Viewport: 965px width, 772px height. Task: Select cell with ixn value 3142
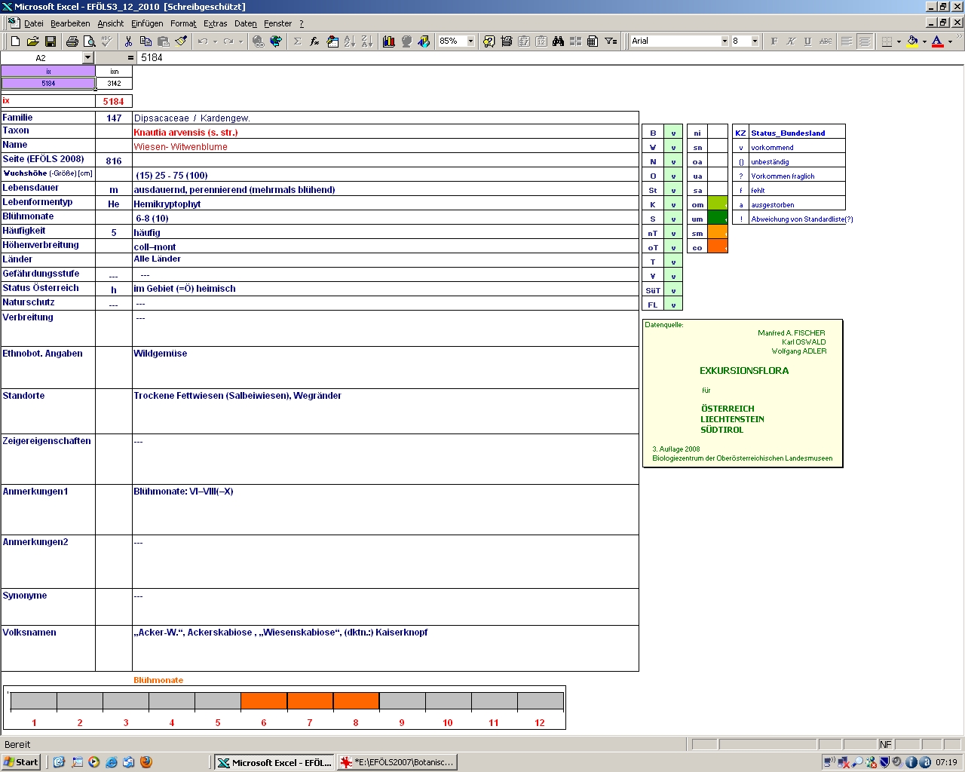pos(114,84)
